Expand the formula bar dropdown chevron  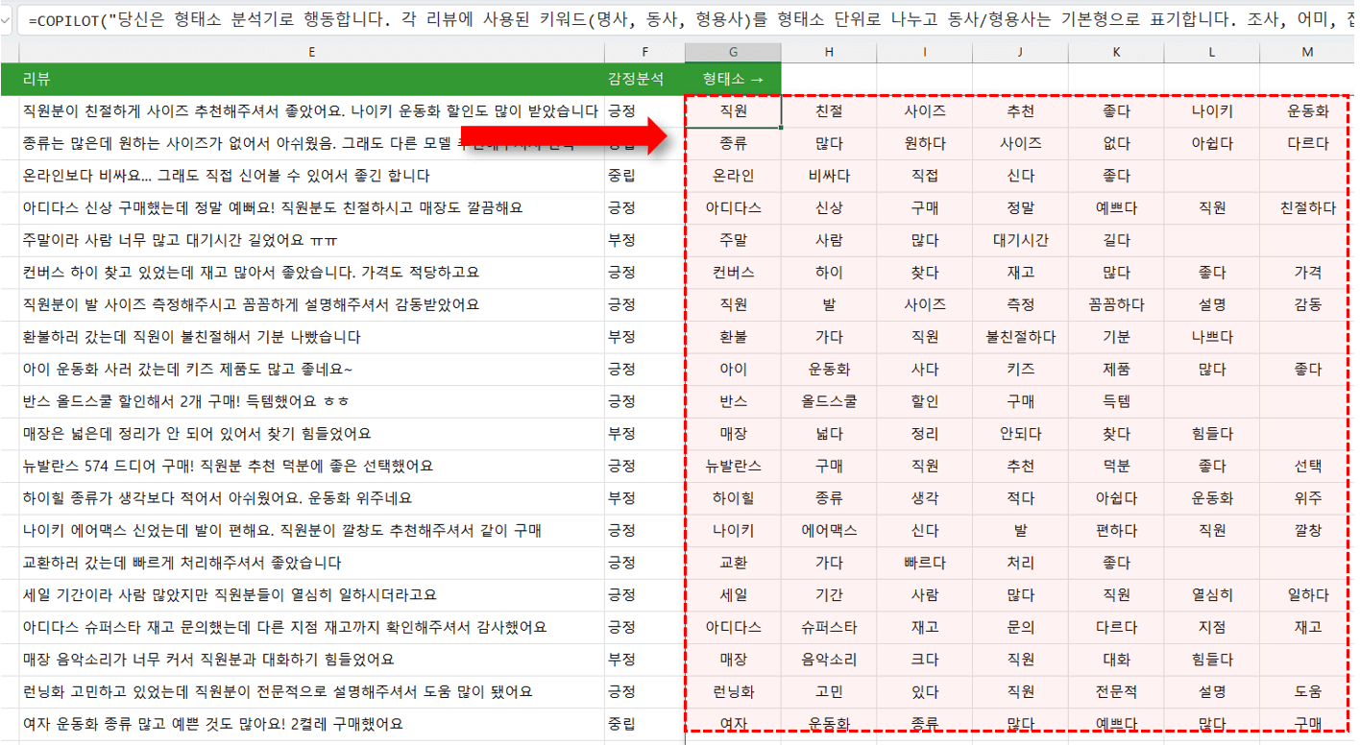pyautogui.click(x=7, y=20)
